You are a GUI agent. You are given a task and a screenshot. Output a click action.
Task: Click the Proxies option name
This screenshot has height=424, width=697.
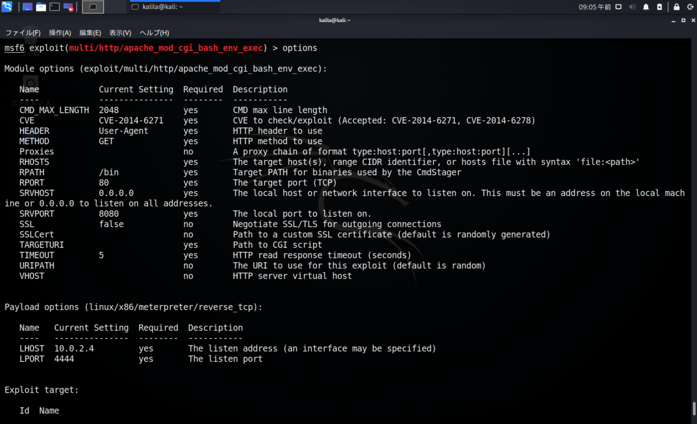pyautogui.click(x=37, y=152)
